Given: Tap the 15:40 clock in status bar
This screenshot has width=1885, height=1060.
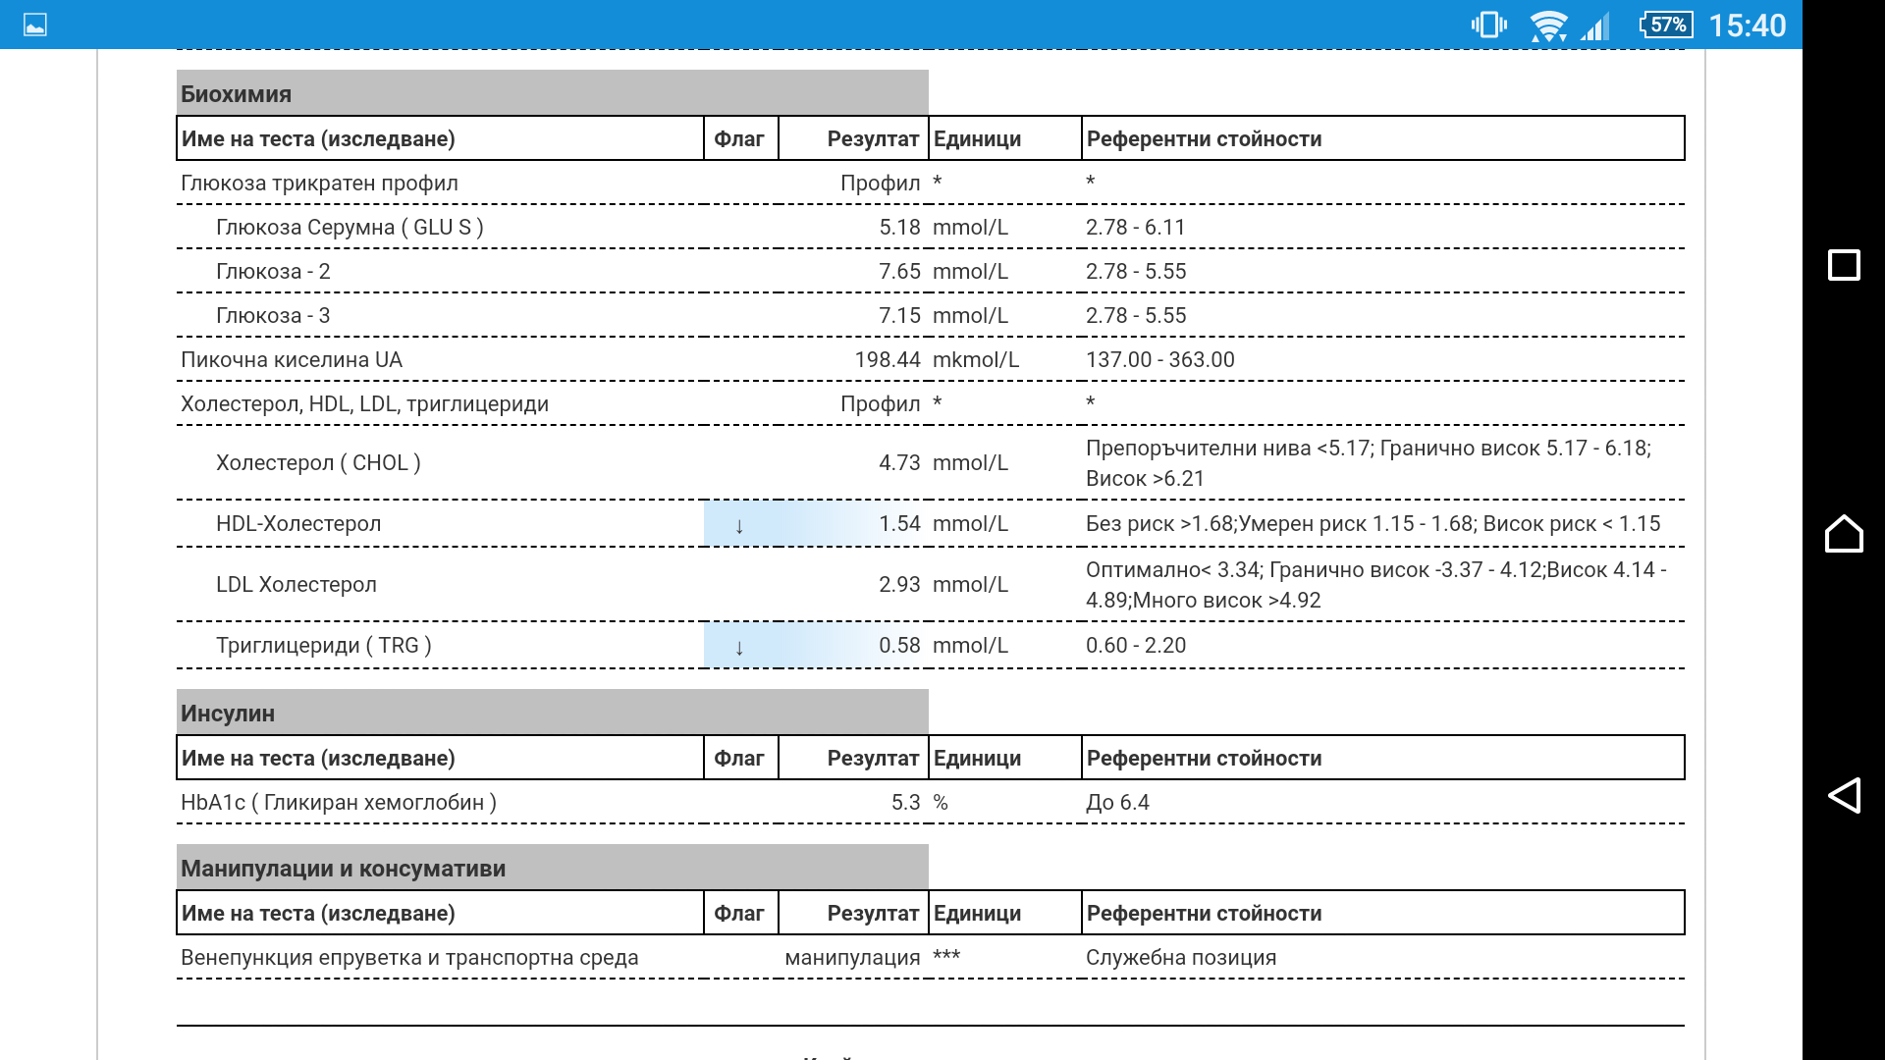Looking at the screenshot, I should click(1747, 26).
